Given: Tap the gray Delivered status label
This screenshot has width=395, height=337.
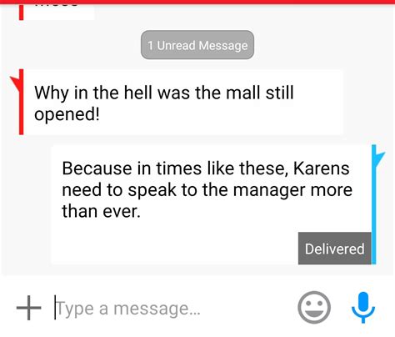Looking at the screenshot, I should (x=334, y=249).
